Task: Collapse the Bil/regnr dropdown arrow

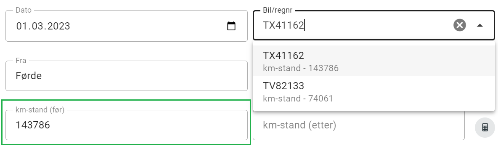Action: [480, 25]
